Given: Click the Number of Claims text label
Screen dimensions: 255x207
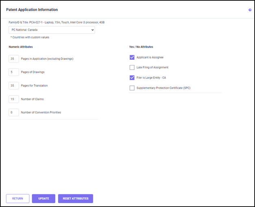Looking at the screenshot, I should (32, 99).
